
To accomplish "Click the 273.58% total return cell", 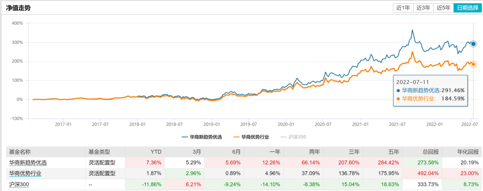I will [422, 162].
